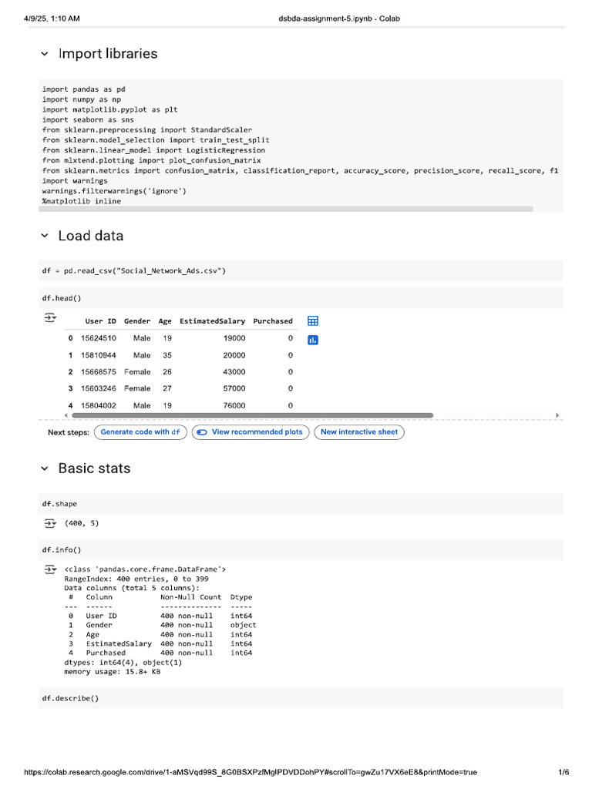Screen dimensions: 592x789
Task: Collapse the Import libraries section
Action: 44,54
